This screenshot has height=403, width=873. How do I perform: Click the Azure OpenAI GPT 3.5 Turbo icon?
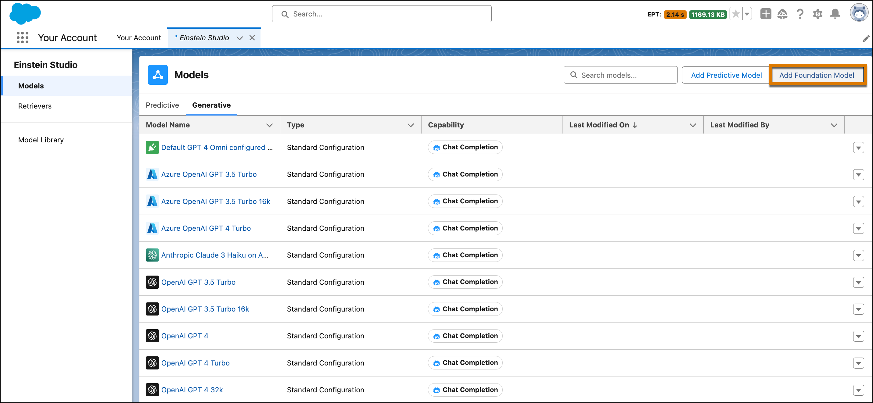pyautogui.click(x=152, y=174)
